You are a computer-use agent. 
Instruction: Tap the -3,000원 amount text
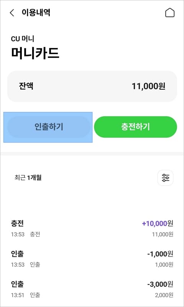pyautogui.click(x=160, y=284)
